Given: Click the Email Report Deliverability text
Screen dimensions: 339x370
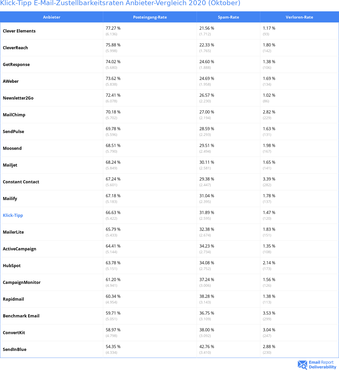Looking at the screenshot, I should pos(322,365).
